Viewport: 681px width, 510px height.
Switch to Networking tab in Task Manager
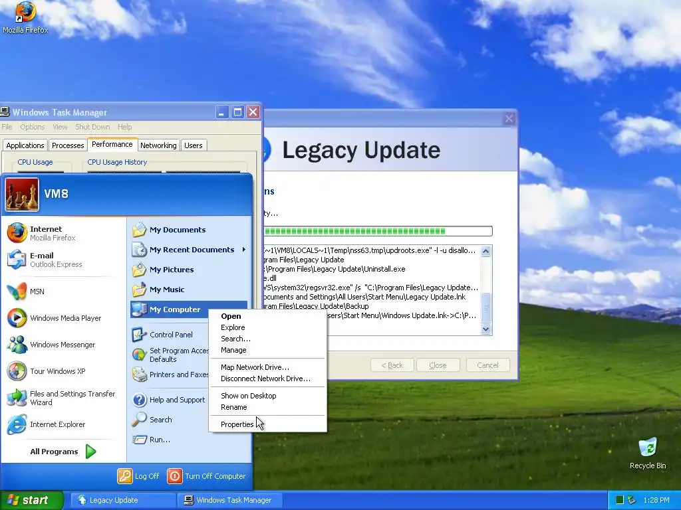tap(158, 145)
